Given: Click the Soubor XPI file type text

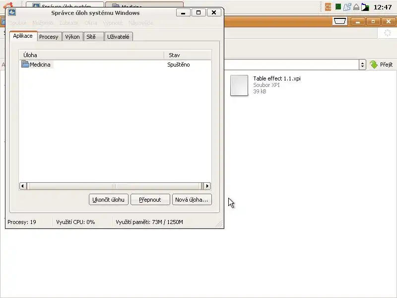Looking at the screenshot, I should tap(266, 85).
